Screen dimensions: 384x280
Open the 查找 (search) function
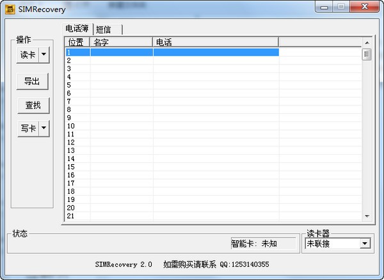pyautogui.click(x=32, y=105)
